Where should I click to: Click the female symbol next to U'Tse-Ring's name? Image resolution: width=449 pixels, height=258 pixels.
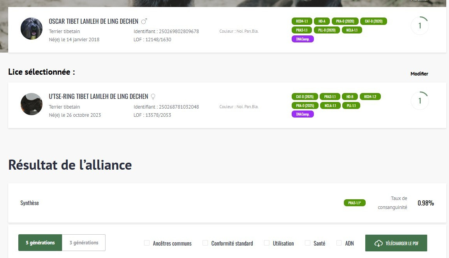(x=153, y=97)
